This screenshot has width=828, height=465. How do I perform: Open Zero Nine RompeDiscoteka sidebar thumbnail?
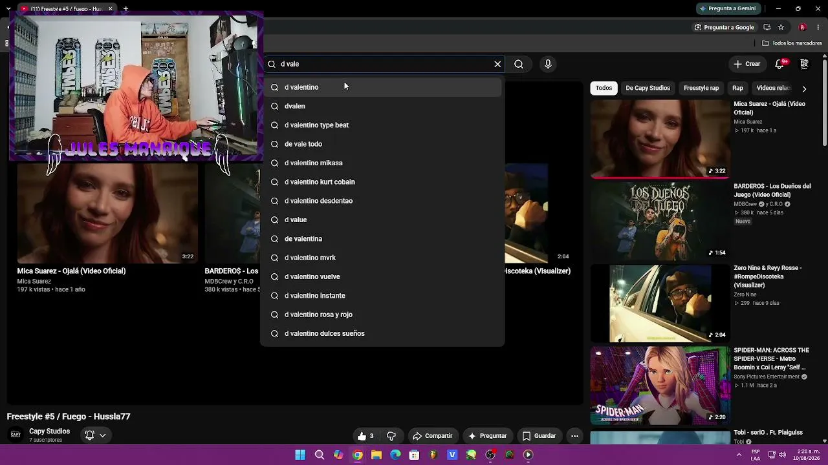pos(659,303)
